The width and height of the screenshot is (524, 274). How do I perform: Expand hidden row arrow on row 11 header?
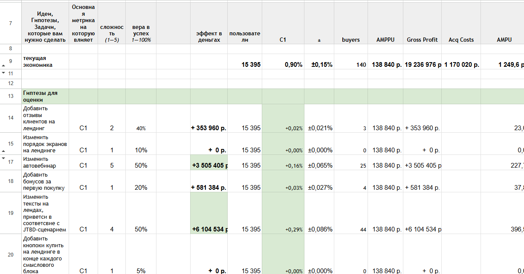pos(3,73)
